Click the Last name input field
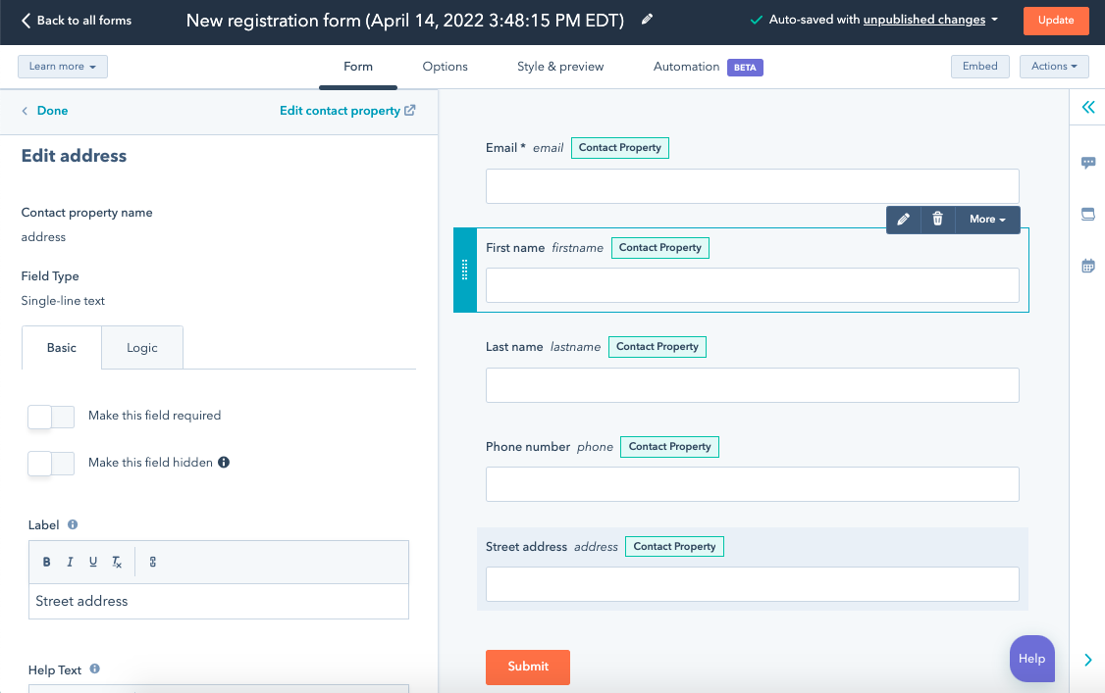This screenshot has height=693, width=1105. 752,385
